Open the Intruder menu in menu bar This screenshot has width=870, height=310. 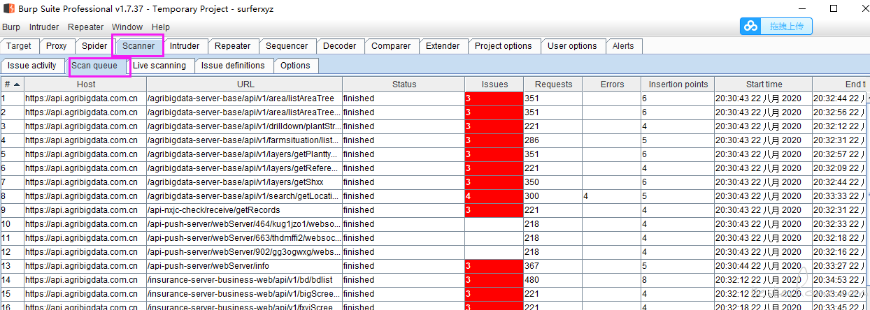(x=44, y=27)
